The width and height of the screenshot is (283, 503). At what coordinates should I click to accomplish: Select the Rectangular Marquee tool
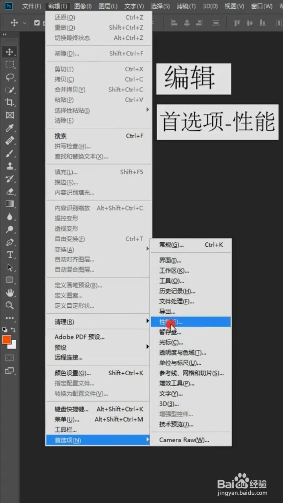[x=10, y=64]
